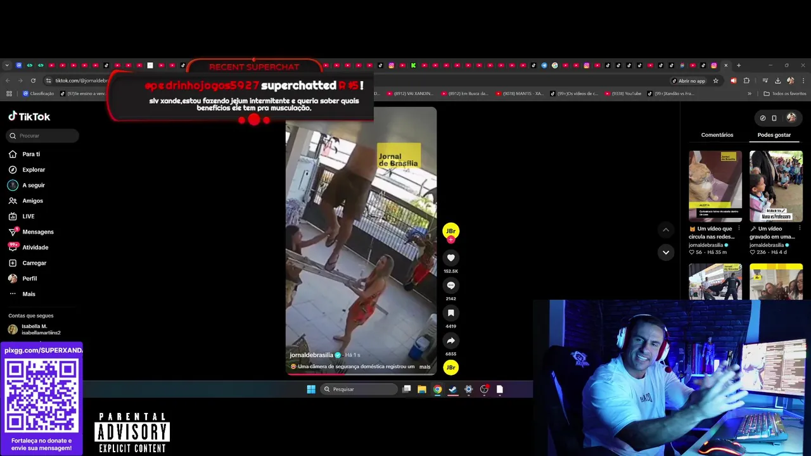Open the LIVE section

pyautogui.click(x=22, y=216)
